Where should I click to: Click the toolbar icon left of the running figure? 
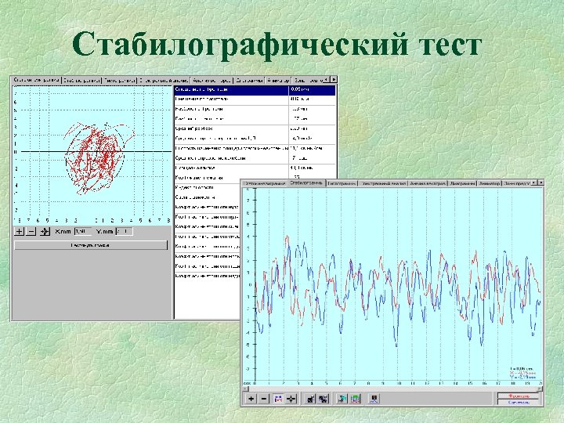point(324,399)
